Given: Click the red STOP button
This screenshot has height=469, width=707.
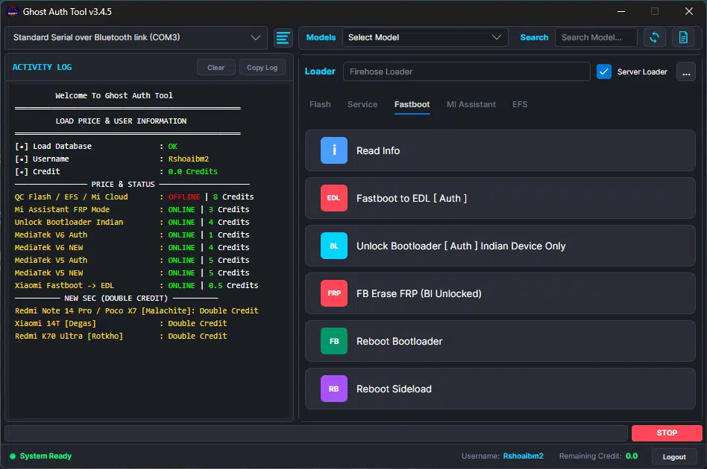Looking at the screenshot, I should [x=667, y=433].
